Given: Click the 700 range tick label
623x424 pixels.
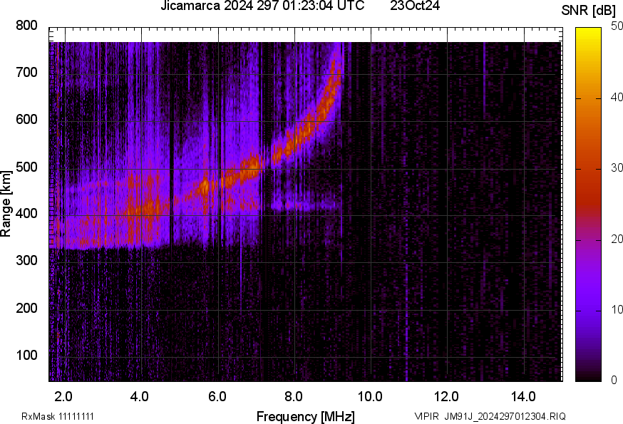Looking at the screenshot, I should [26, 73].
